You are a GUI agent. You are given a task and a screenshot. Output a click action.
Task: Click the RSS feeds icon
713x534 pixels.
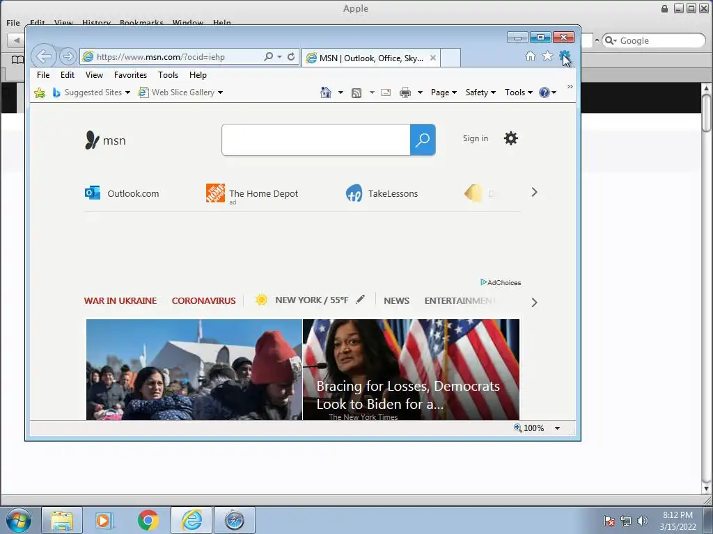[x=356, y=92]
